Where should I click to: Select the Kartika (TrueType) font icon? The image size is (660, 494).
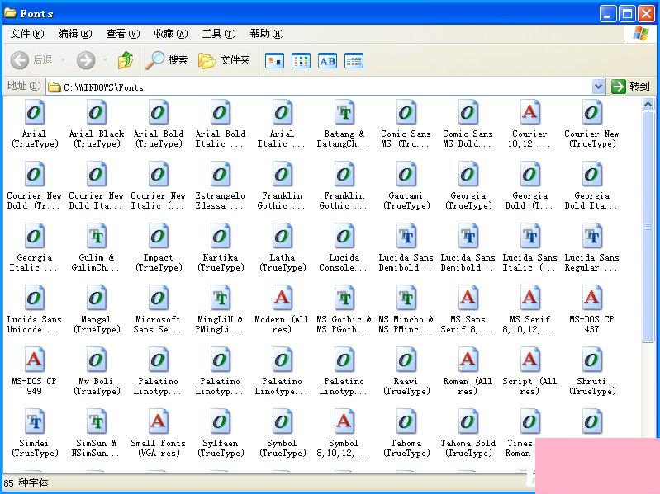[221, 236]
